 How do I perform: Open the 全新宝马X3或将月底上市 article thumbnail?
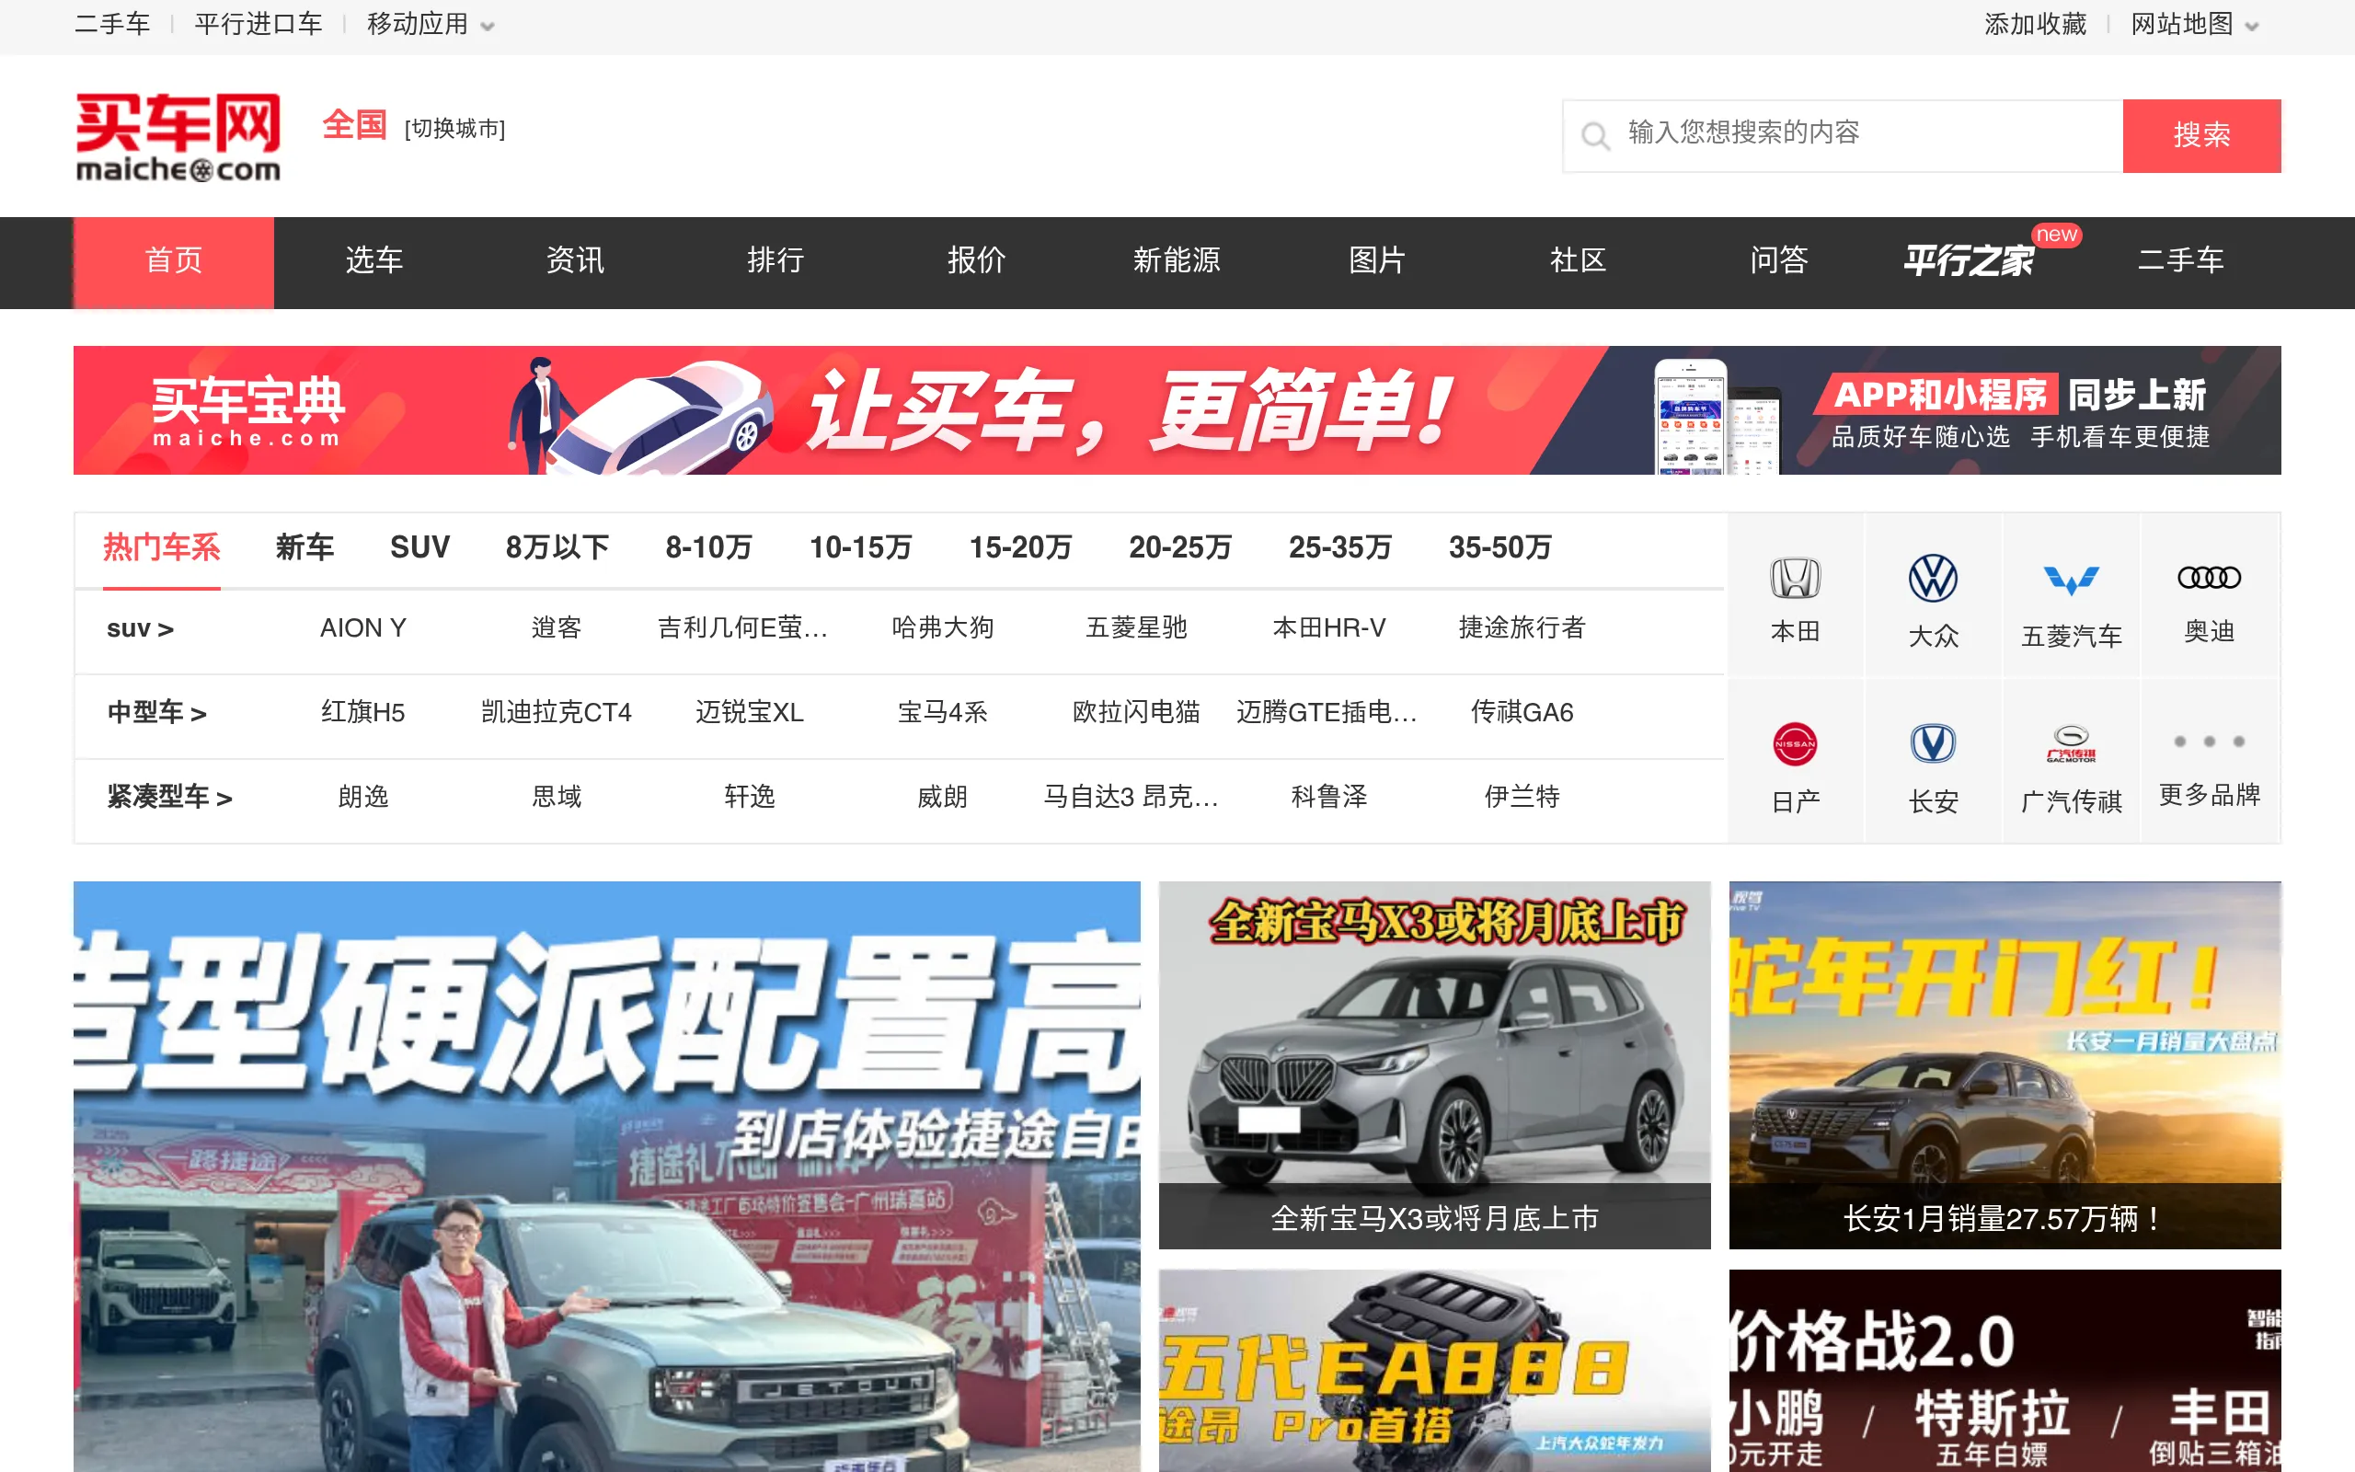(1434, 1065)
